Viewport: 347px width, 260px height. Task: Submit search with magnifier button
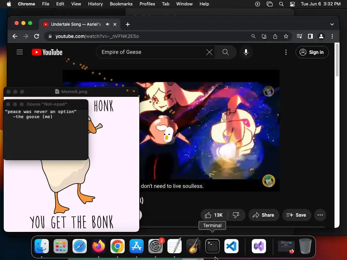225,52
